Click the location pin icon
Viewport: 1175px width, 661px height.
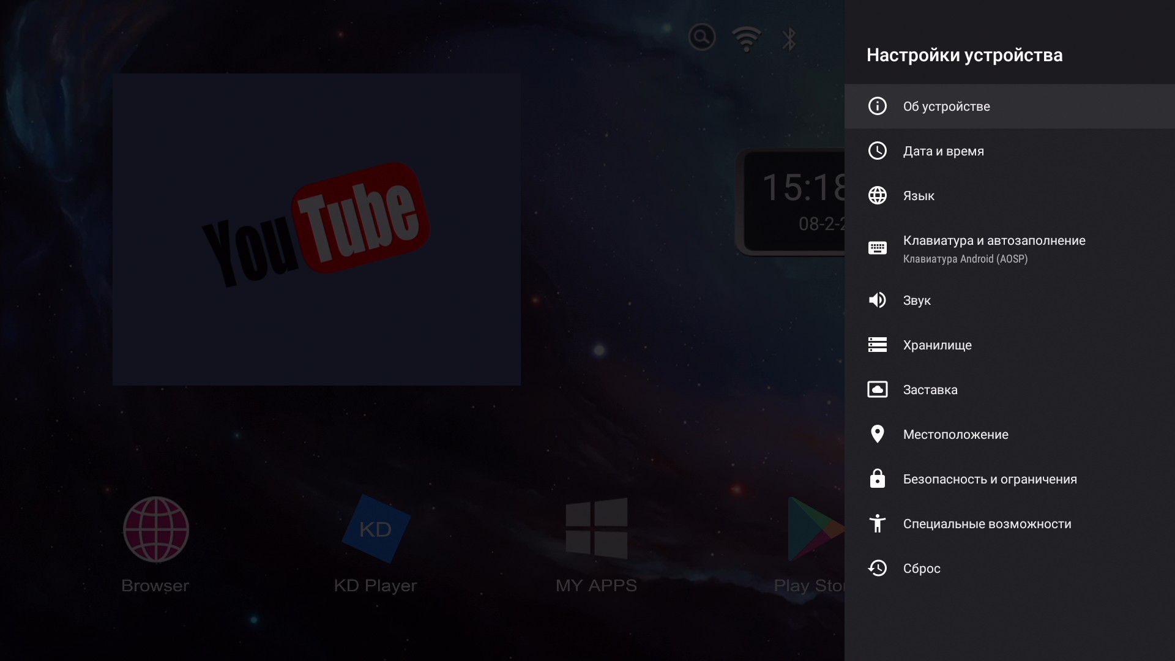(x=877, y=434)
